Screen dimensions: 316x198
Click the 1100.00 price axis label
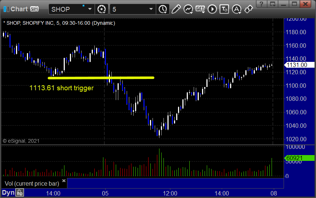296,86
